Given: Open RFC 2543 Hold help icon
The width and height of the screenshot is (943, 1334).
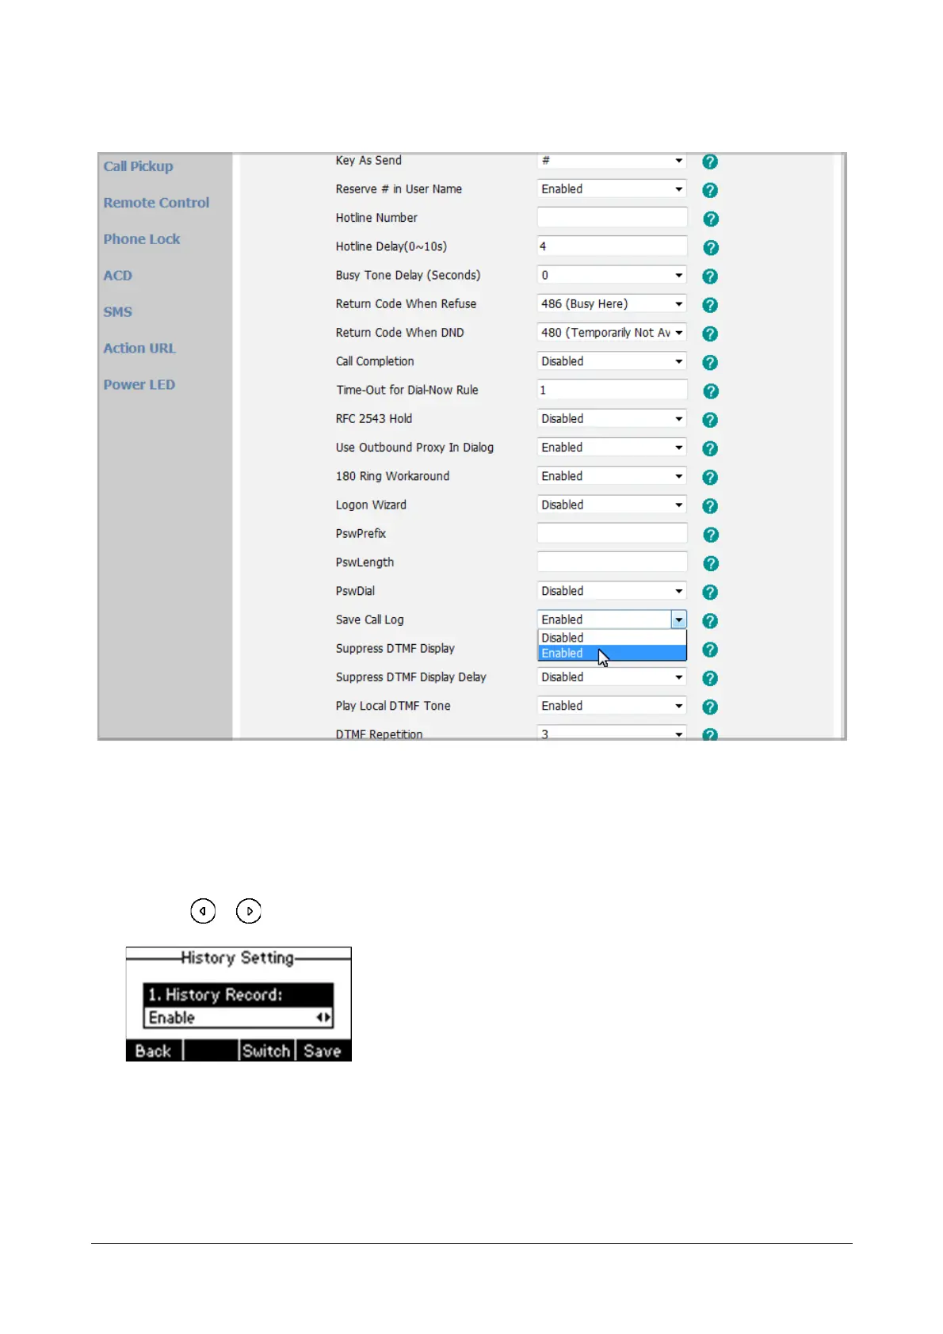Looking at the screenshot, I should click(x=710, y=420).
